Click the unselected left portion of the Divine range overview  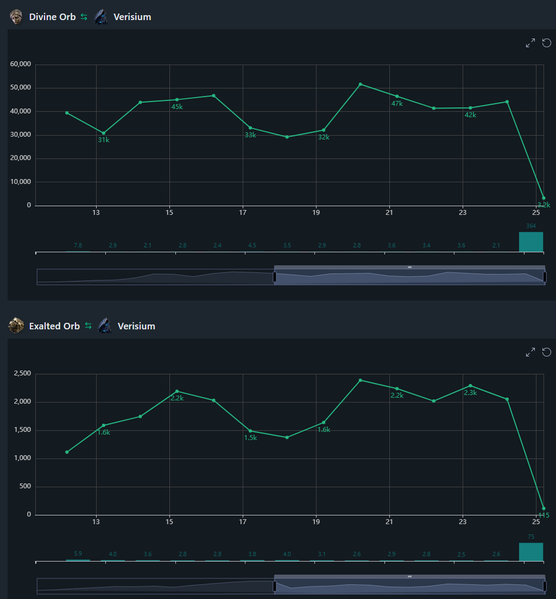pos(155,277)
